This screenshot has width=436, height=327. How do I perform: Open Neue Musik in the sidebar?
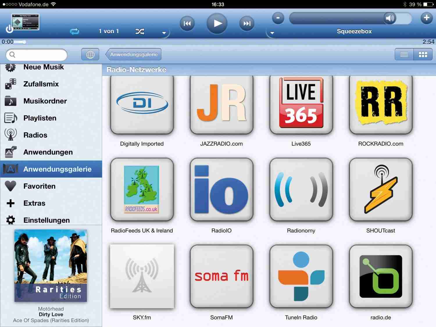point(51,67)
